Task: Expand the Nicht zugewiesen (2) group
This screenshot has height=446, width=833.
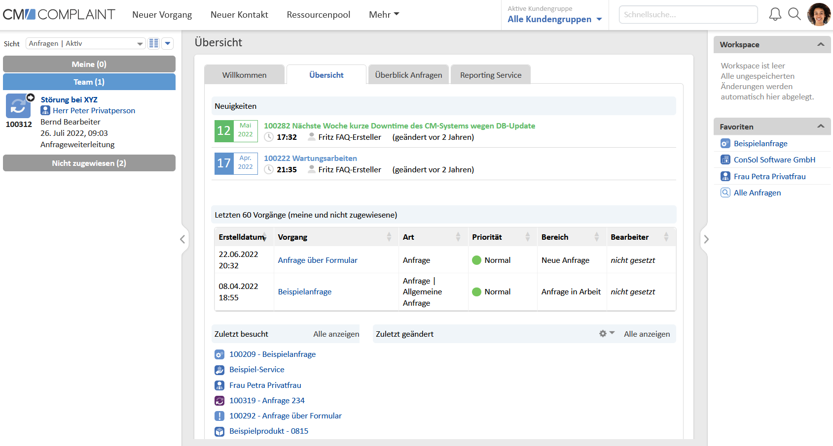Action: [89, 163]
